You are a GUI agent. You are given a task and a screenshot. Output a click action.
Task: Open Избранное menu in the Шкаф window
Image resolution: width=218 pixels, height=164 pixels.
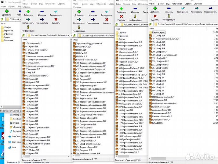click(177, 3)
